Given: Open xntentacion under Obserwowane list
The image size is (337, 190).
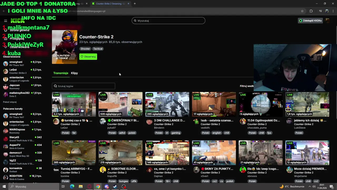Looking at the screenshot, I should [x=22, y=79].
